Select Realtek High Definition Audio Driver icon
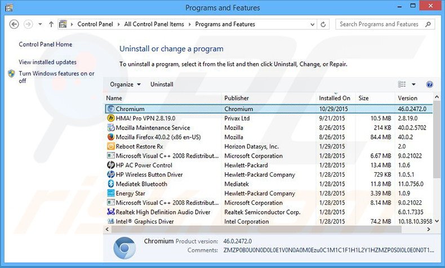 [110, 212]
